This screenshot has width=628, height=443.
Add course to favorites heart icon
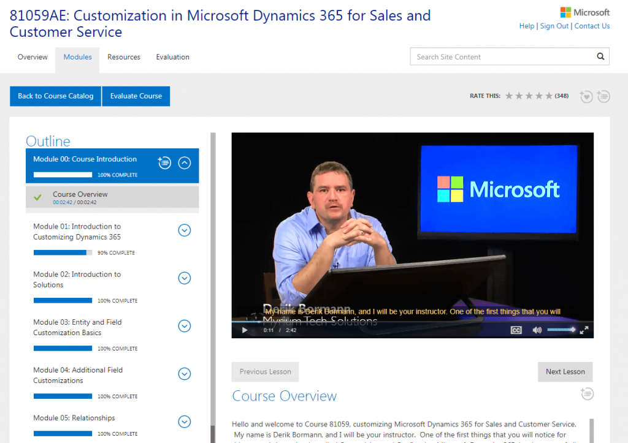coord(586,96)
